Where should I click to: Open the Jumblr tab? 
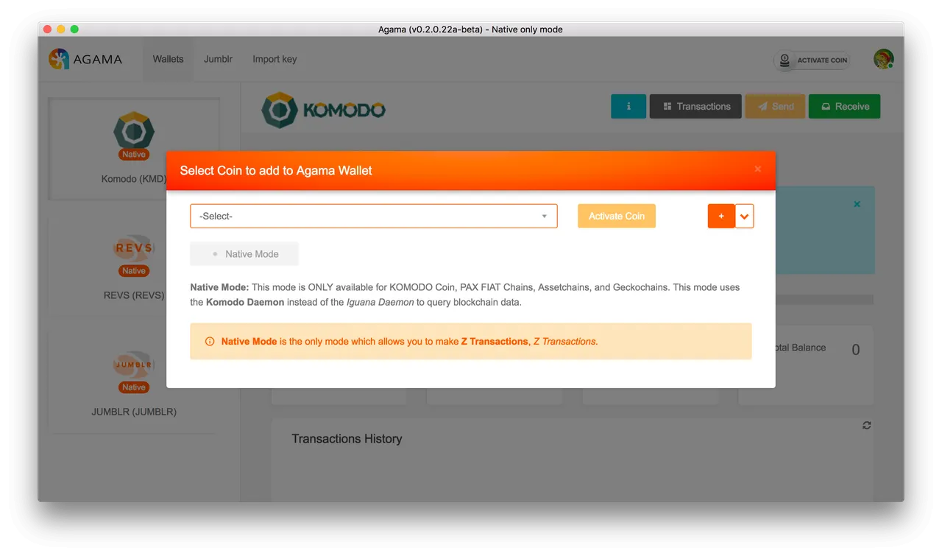[x=218, y=59]
